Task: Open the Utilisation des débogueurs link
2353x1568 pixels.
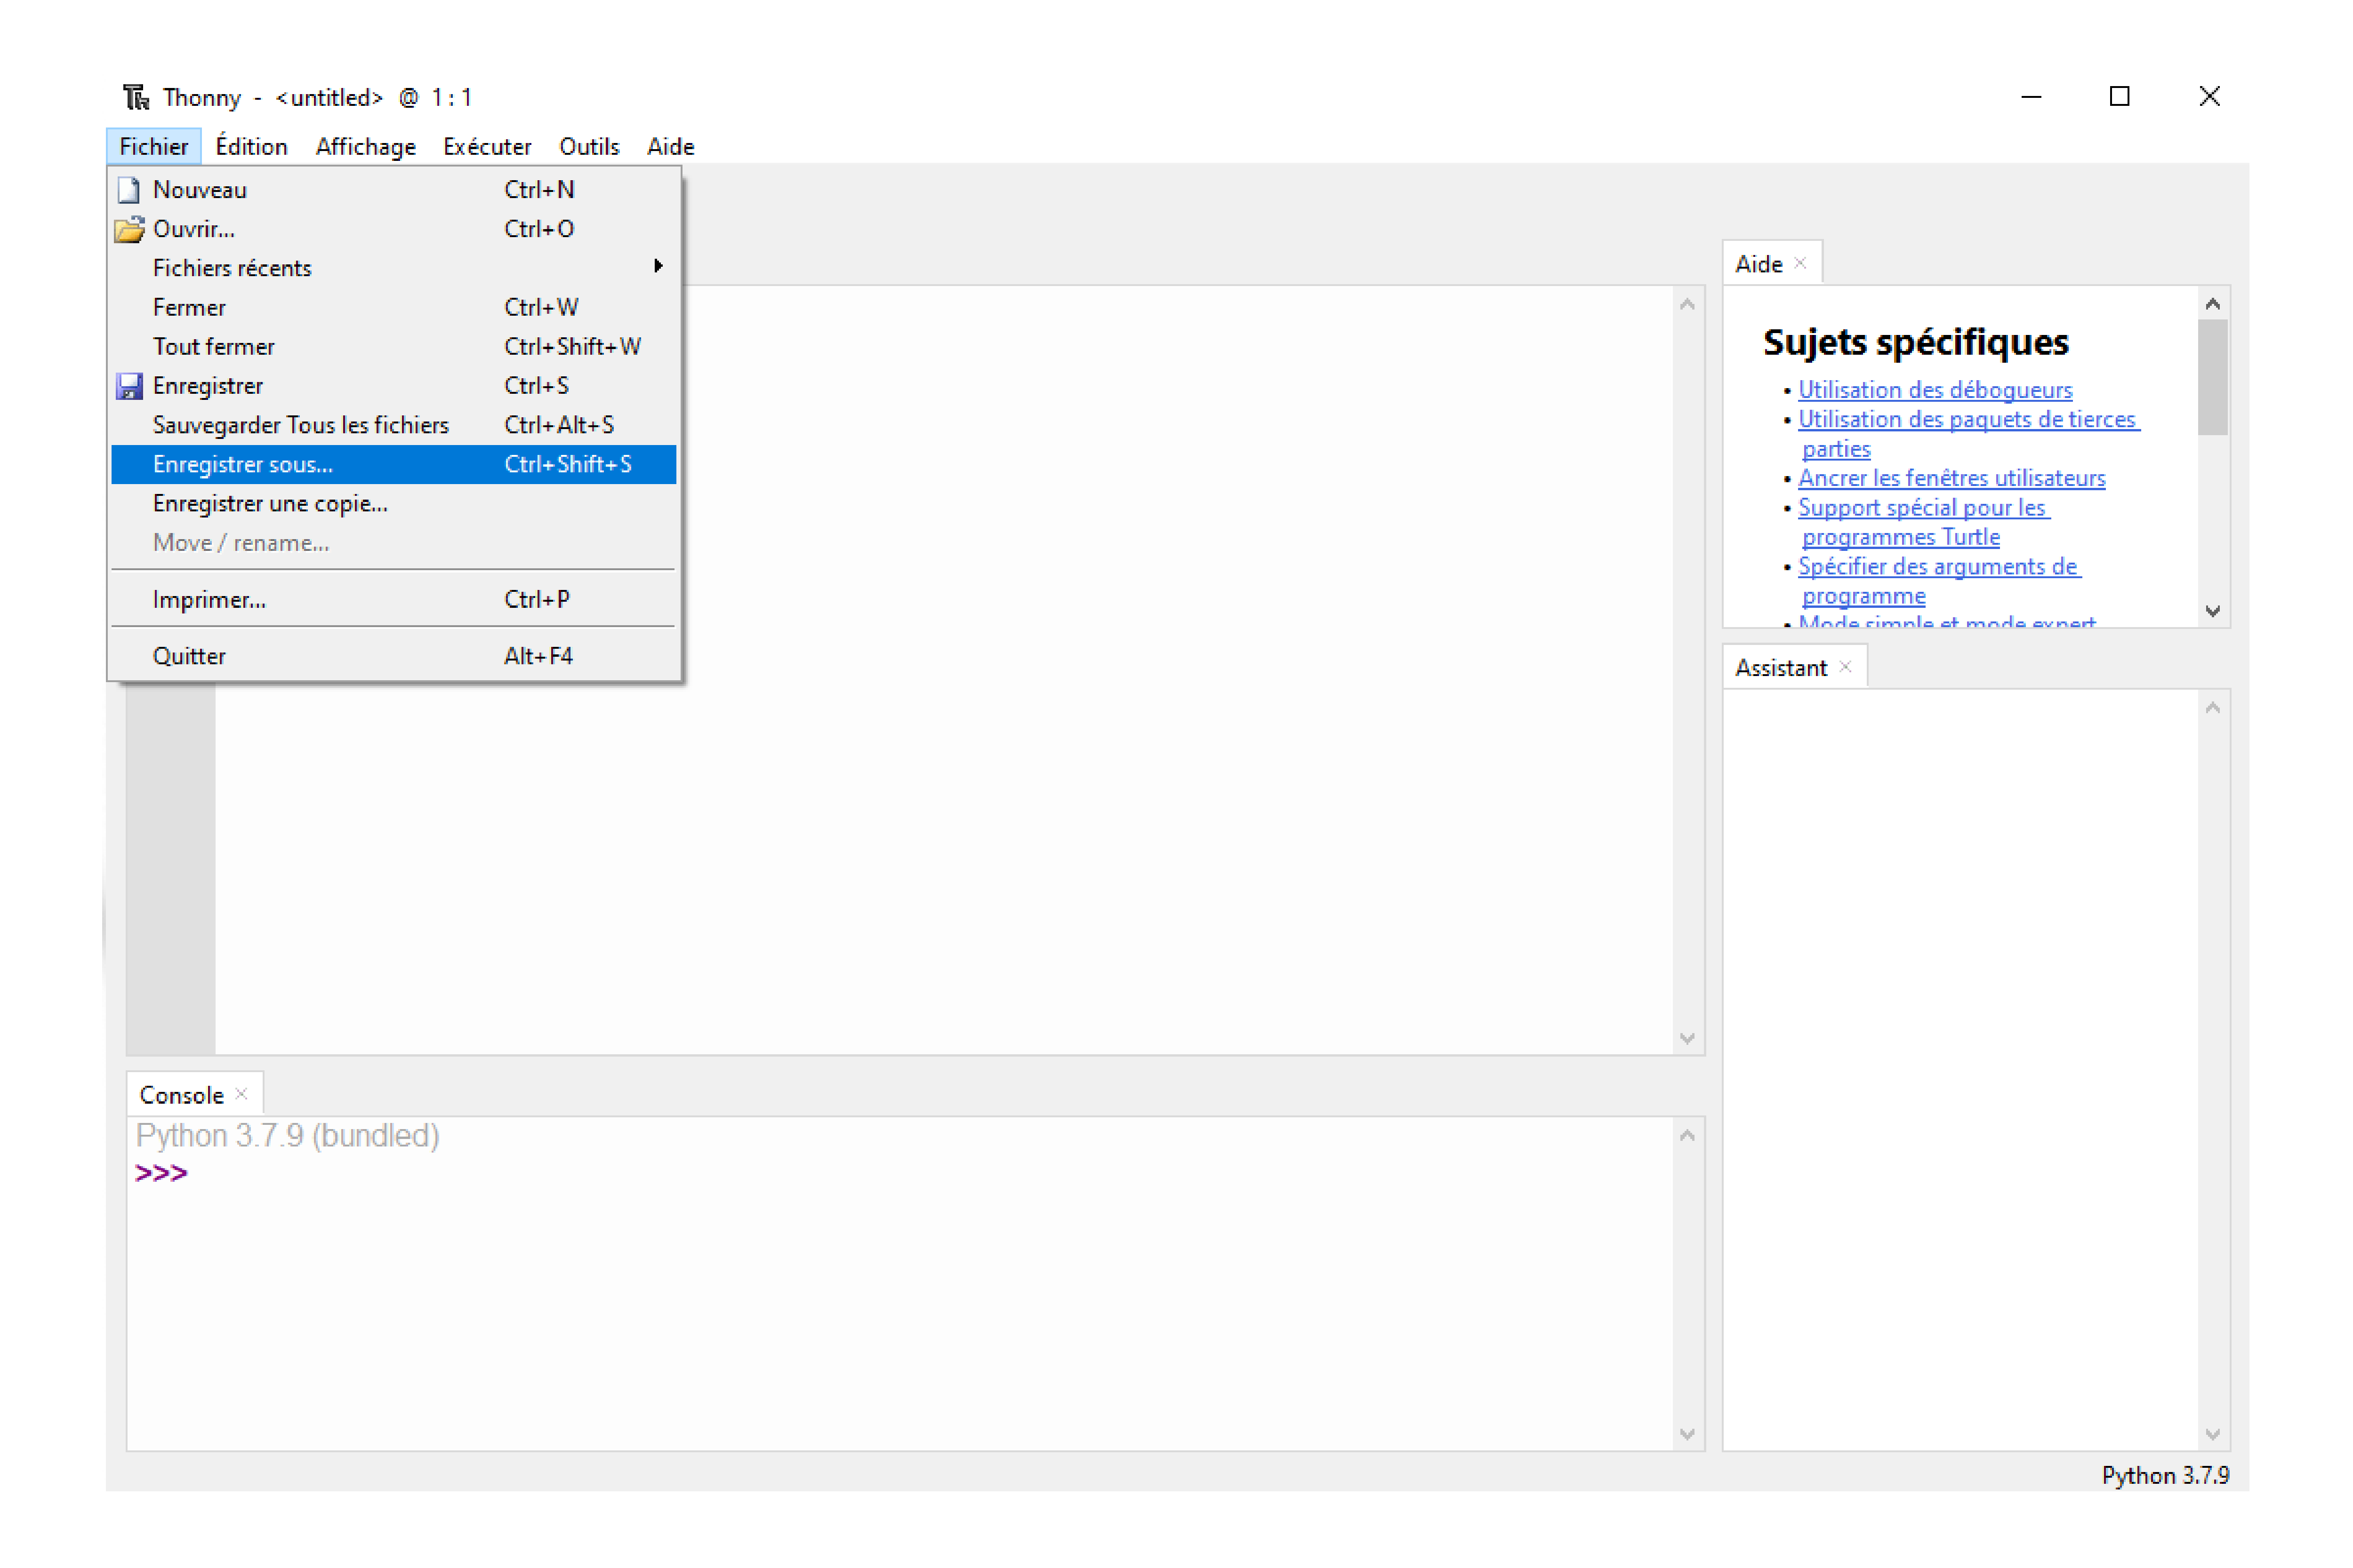Action: [1935, 390]
